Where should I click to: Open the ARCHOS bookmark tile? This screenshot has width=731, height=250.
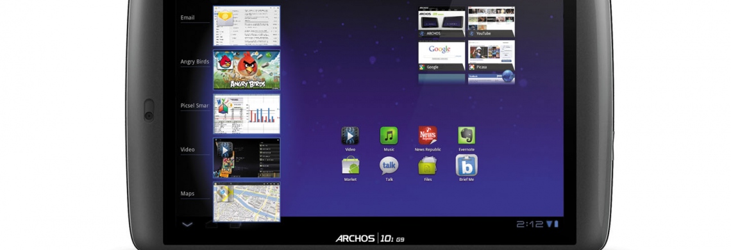coord(442,21)
